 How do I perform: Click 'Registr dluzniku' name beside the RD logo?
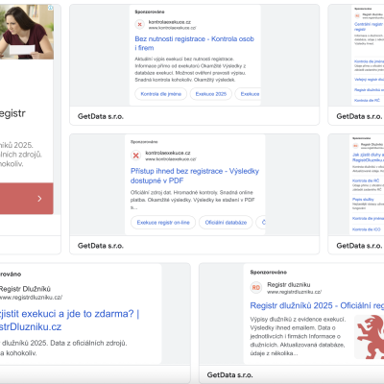[x=289, y=284]
